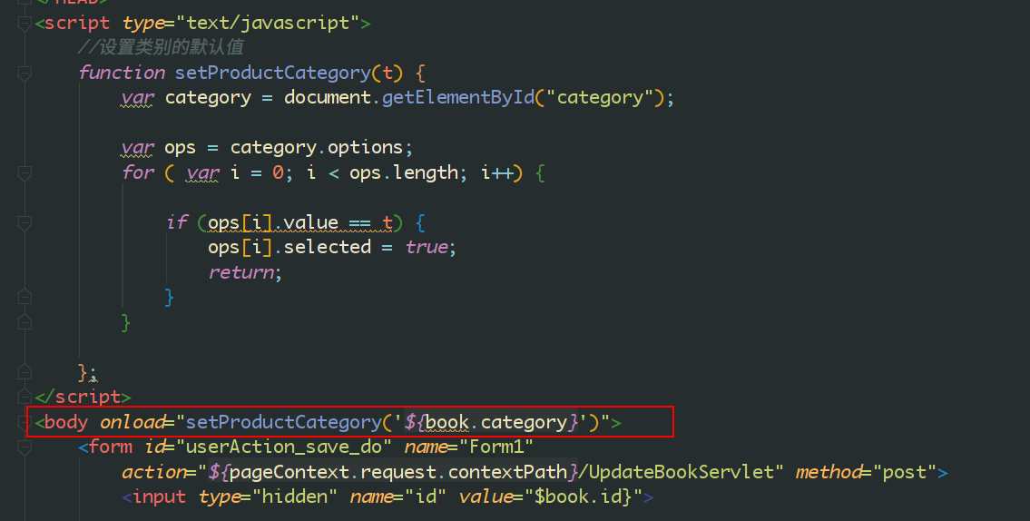The height and width of the screenshot is (521, 1030).
Task: Click the "Form1" name value
Action: click(x=496, y=447)
